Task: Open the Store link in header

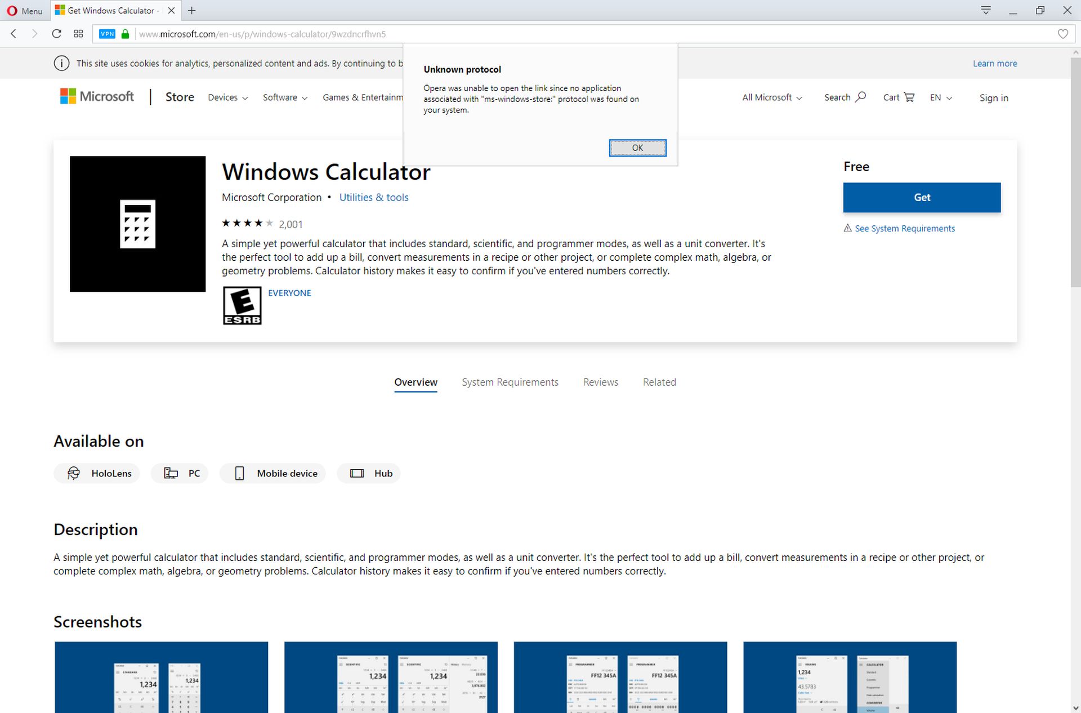Action: coord(180,97)
